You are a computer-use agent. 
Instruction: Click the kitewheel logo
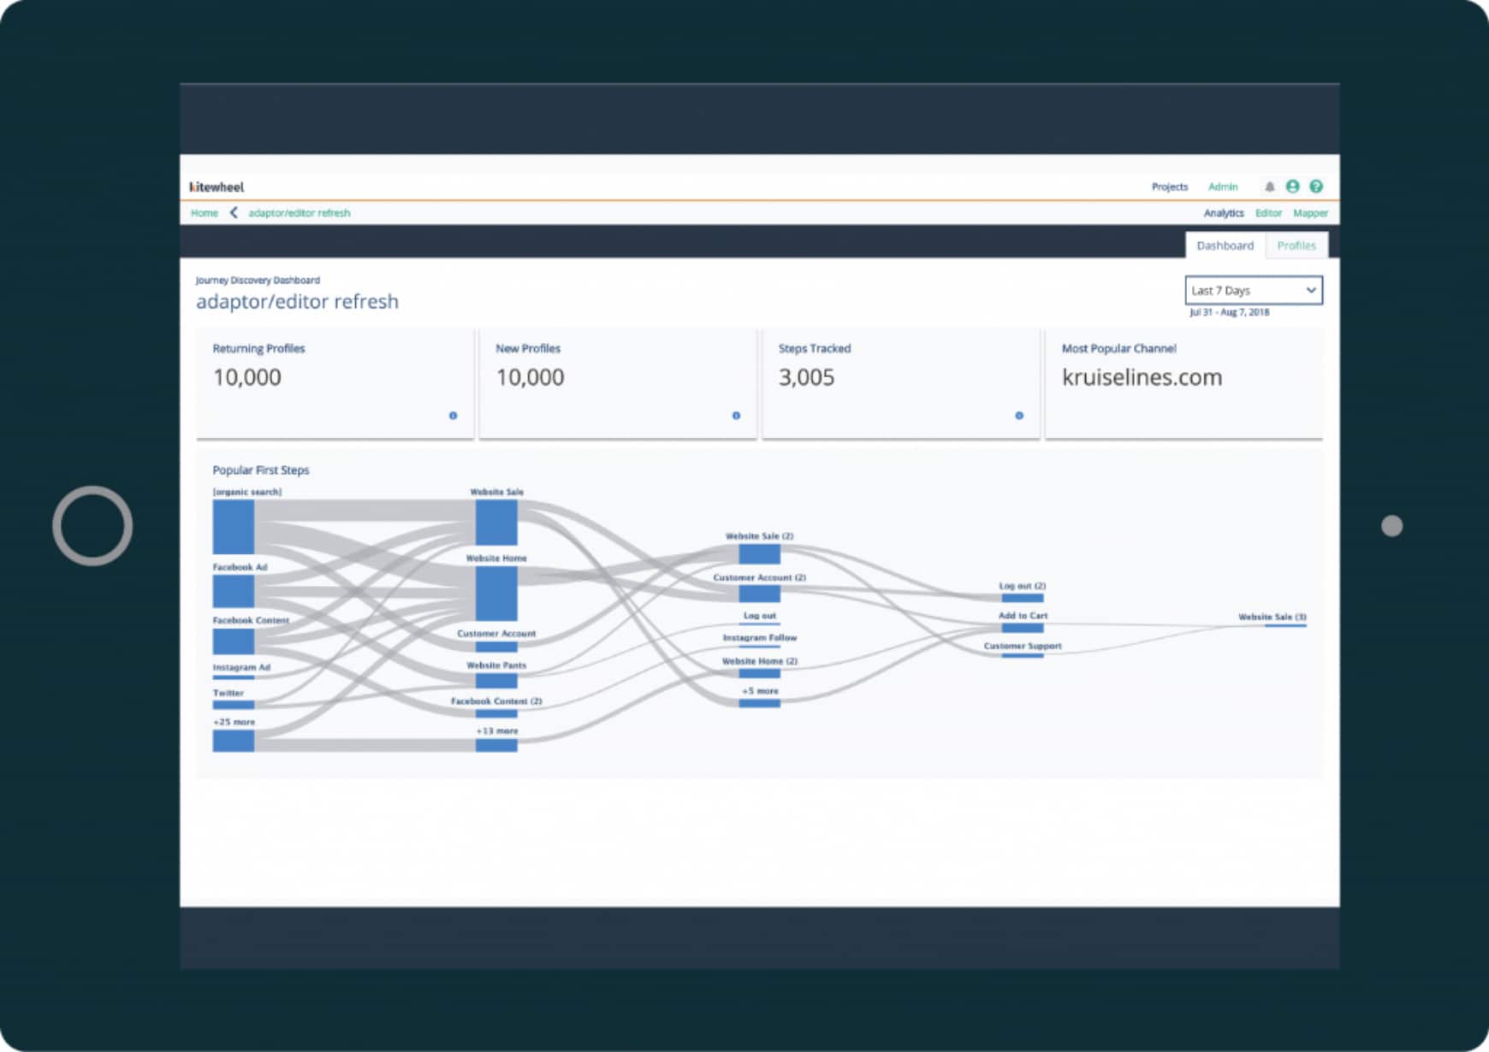click(217, 186)
